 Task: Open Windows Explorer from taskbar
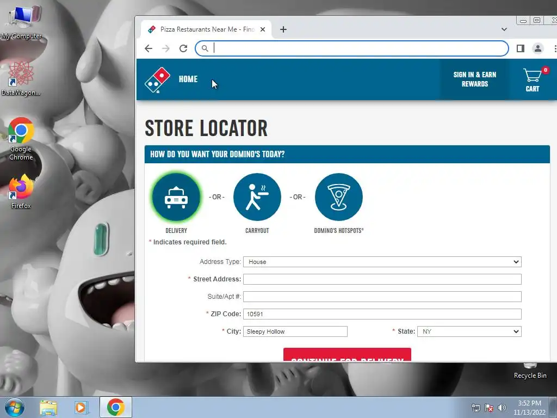coord(48,408)
